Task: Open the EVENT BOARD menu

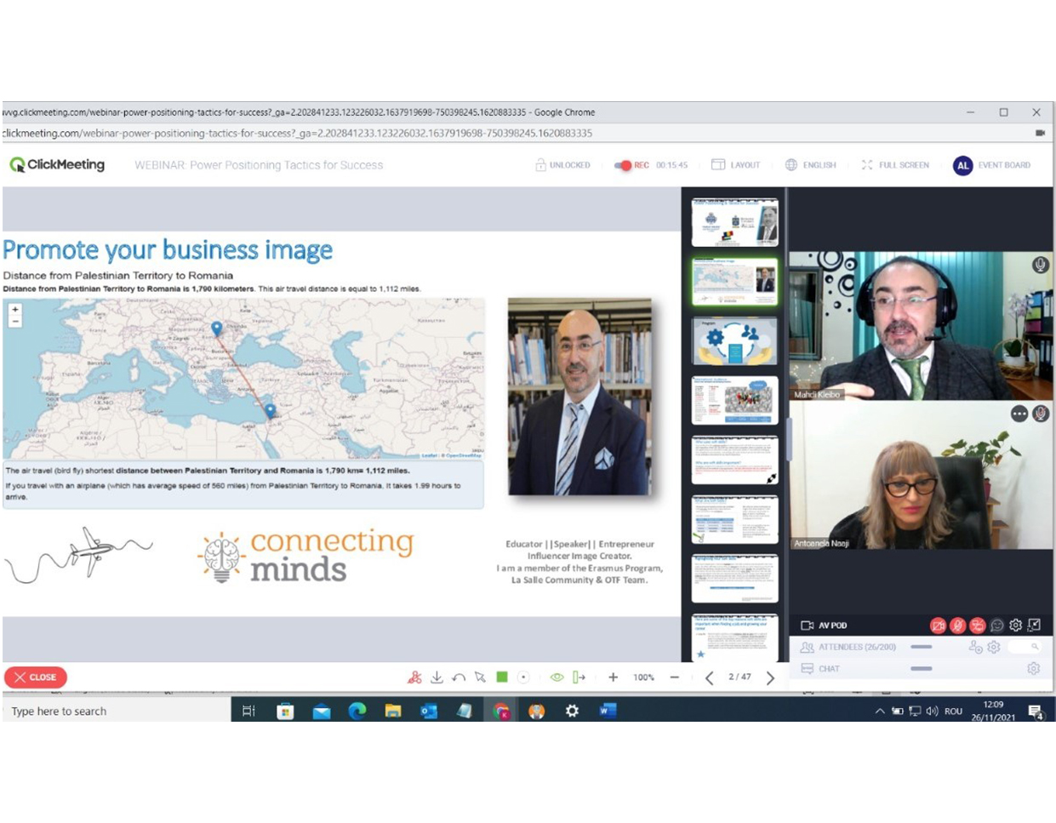Action: point(992,165)
